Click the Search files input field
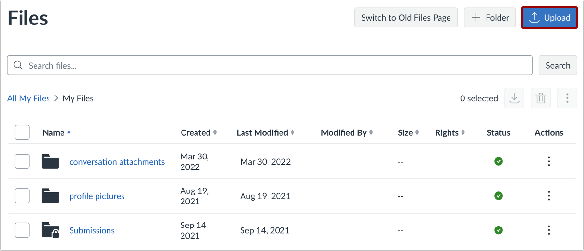 pyautogui.click(x=274, y=65)
